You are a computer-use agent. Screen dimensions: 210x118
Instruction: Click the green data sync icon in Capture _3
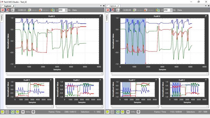158,10
